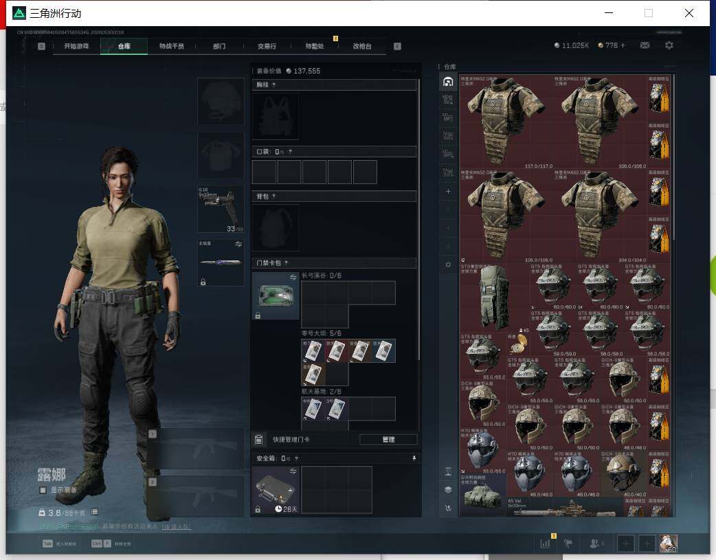This screenshot has height=560, width=716.
Task: Open the friends icon in bottom bar
Action: pyautogui.click(x=594, y=543)
